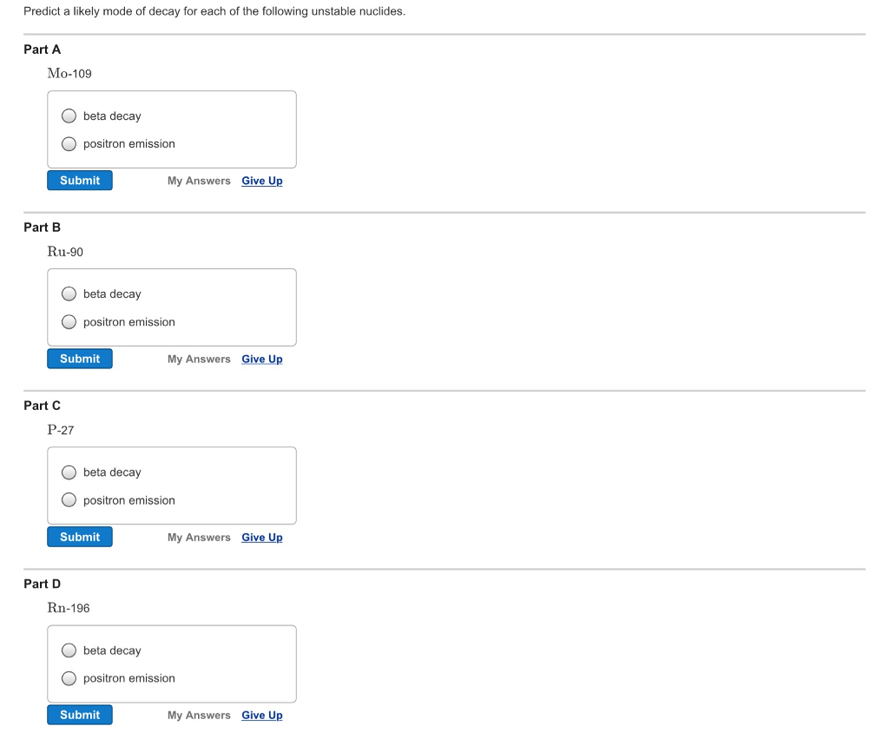Open My Answers in the P-27 section
The width and height of the screenshot is (889, 733).
(x=199, y=537)
